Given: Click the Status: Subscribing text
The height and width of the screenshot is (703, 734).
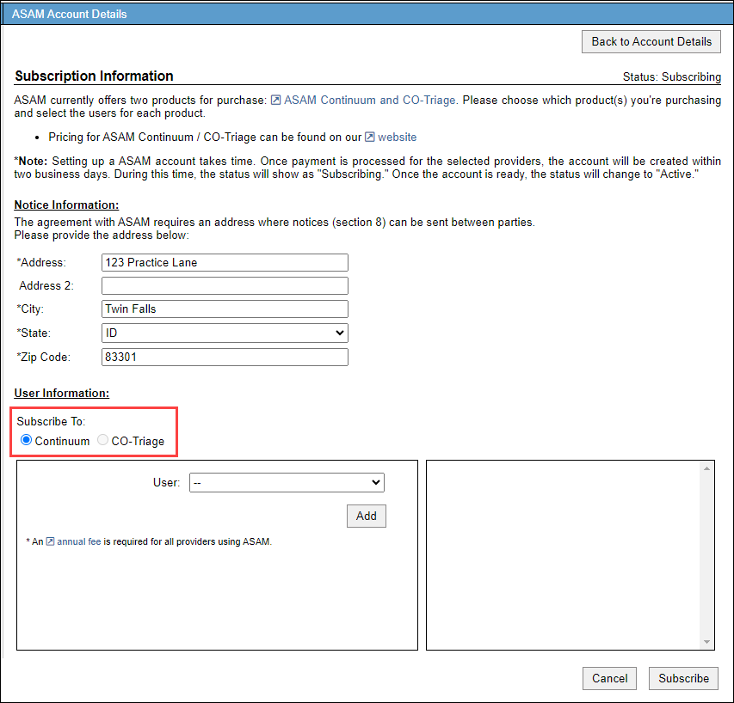Looking at the screenshot, I should point(672,76).
